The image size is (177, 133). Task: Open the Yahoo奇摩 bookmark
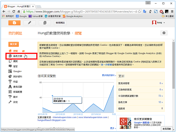pyautogui.click(x=36, y=16)
